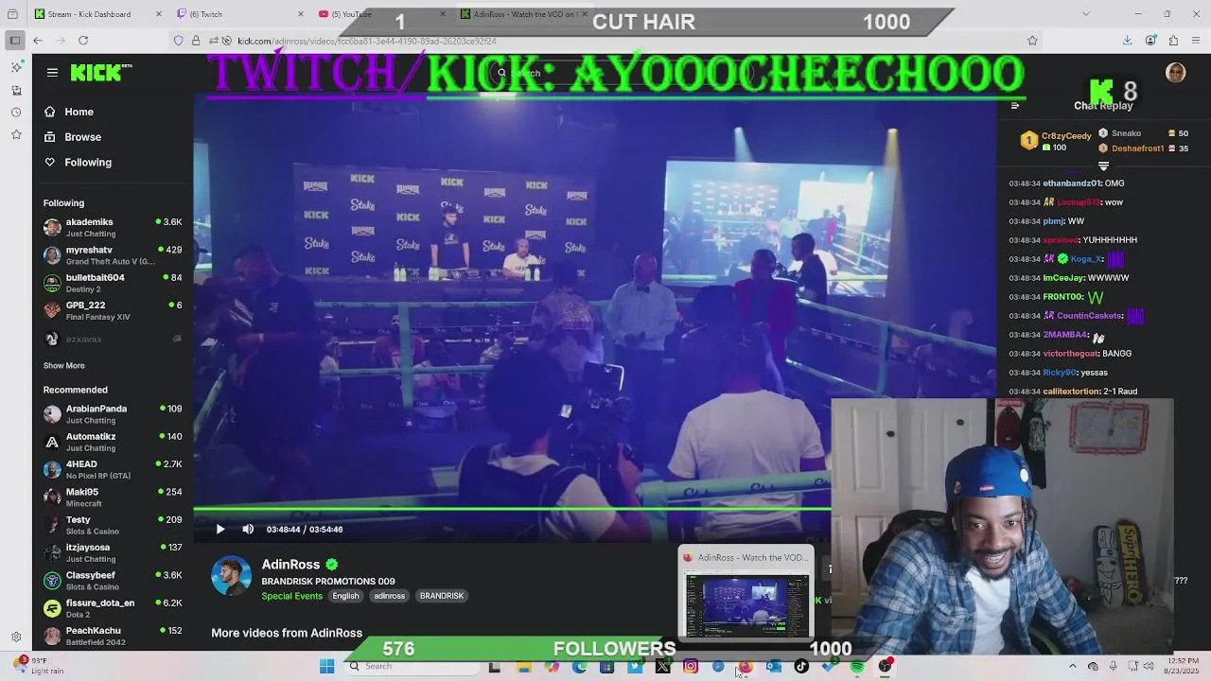This screenshot has height=681, width=1211.
Task: Collapse the Chat Replay panel arrow
Action: pyautogui.click(x=1015, y=106)
